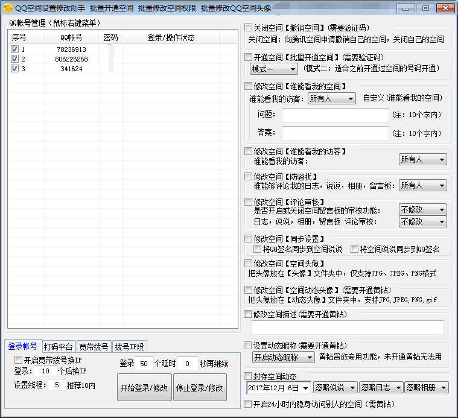Screen dimensions: 458x418
Task: Click the 修改空间描述 text box
Action: tap(348, 327)
